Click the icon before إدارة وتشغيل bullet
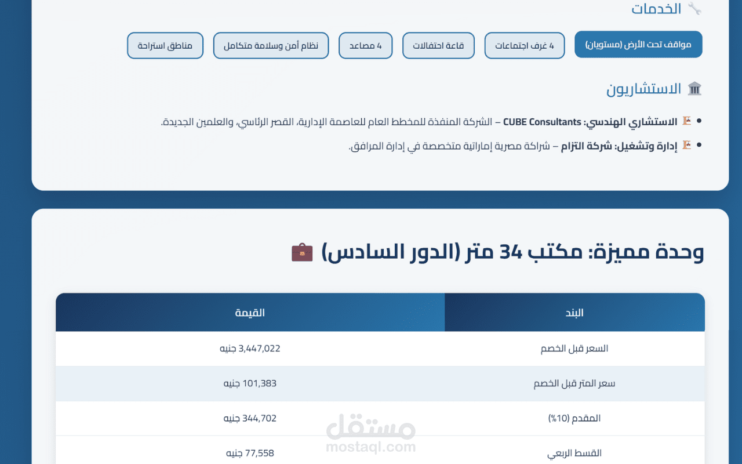Screen dimensions: 742x464 tap(686, 145)
